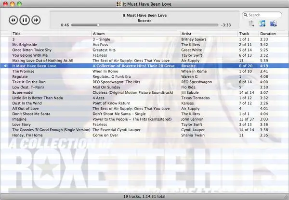
Task: Click the Britney Spears artist cell
Action: point(194,39)
